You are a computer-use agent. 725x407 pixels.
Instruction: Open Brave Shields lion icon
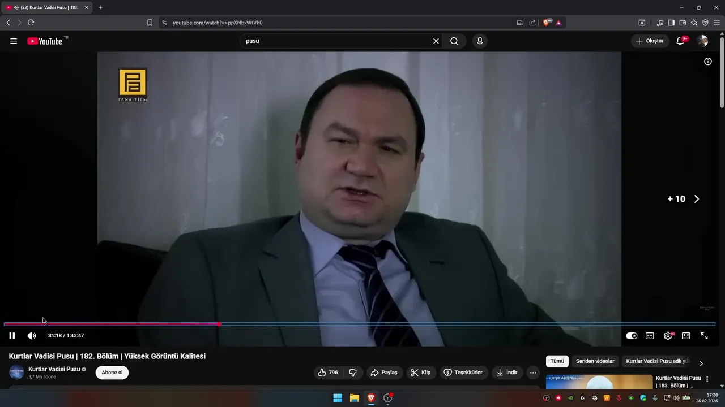tap(547, 23)
